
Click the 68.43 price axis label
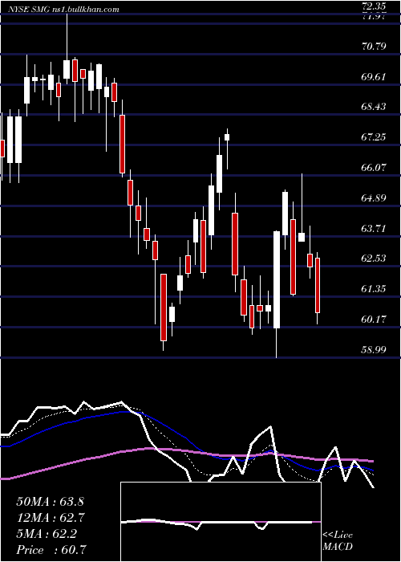point(374,107)
